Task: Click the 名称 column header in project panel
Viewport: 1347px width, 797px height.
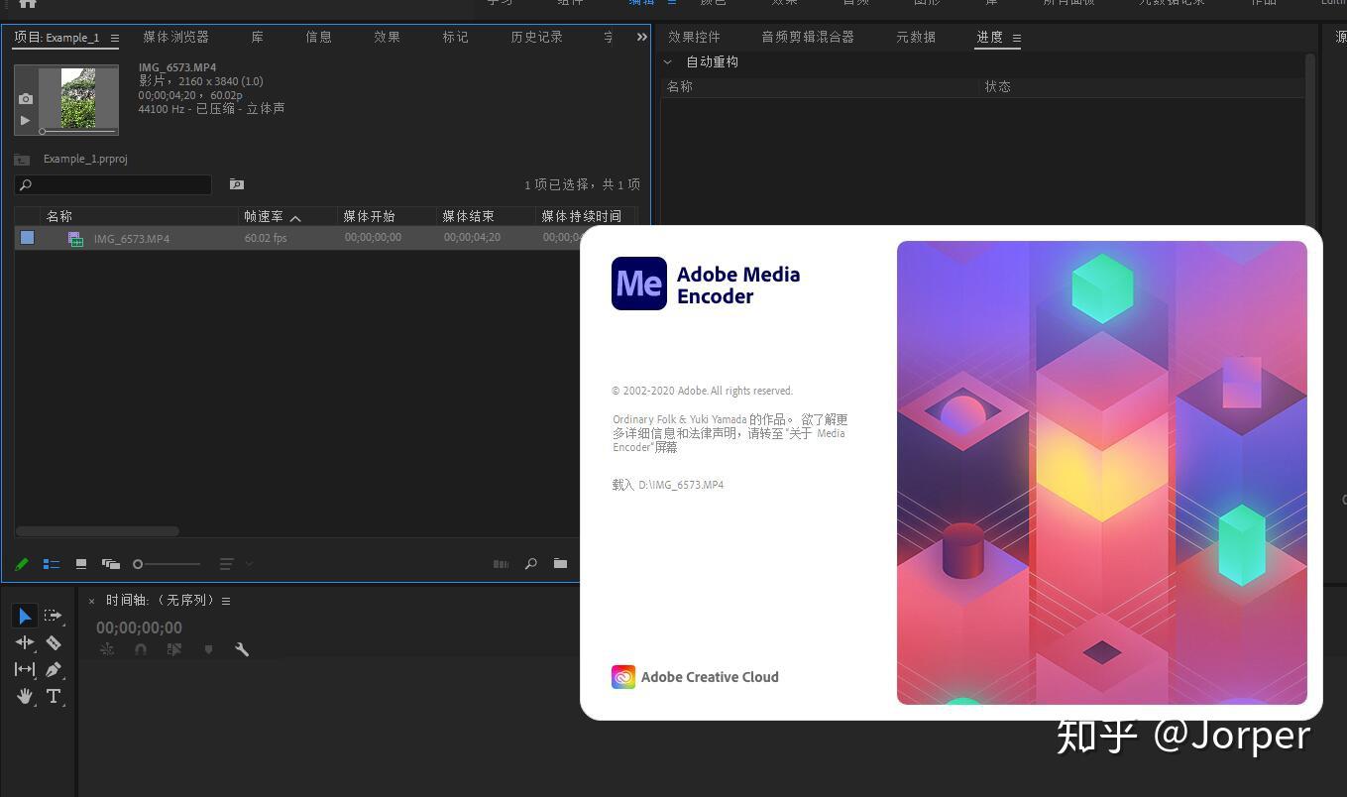Action: tap(59, 216)
